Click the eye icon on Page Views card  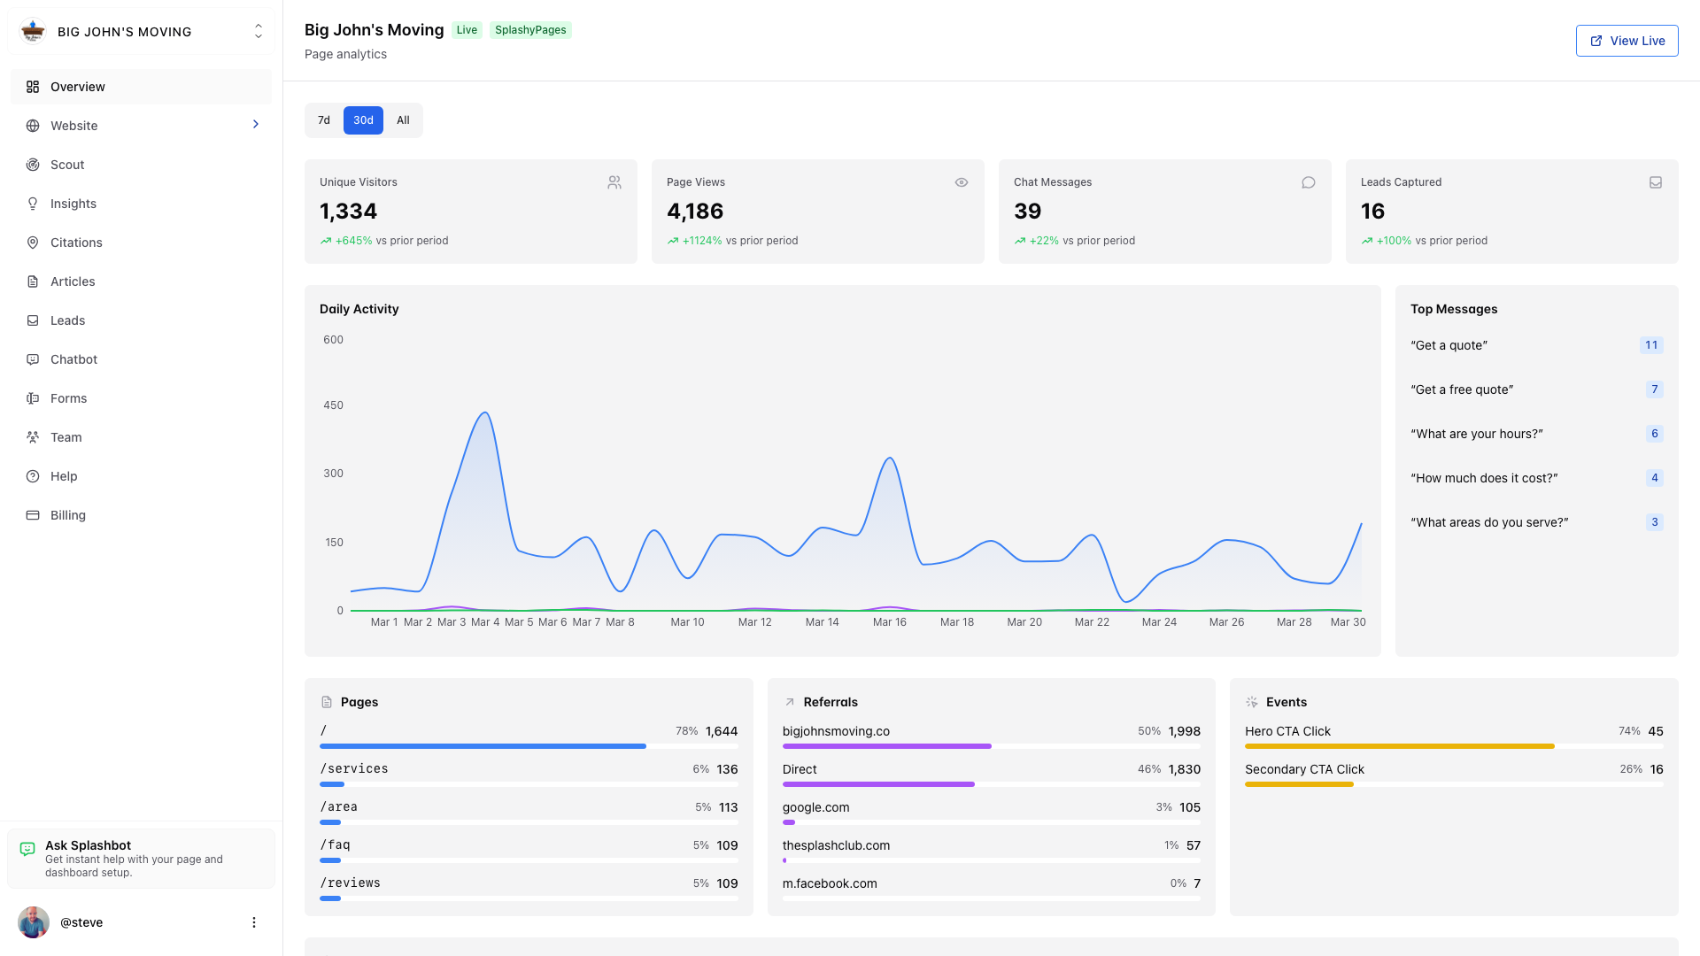[x=962, y=182]
